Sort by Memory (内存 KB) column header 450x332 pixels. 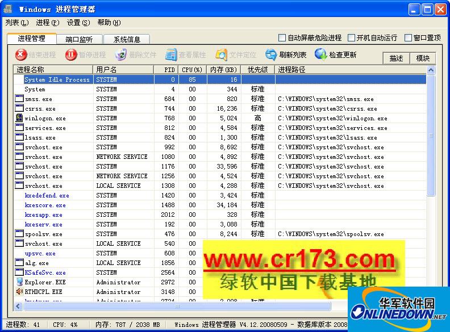point(224,69)
